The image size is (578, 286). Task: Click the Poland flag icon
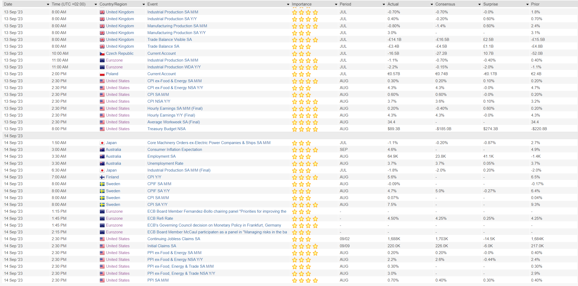(102, 74)
